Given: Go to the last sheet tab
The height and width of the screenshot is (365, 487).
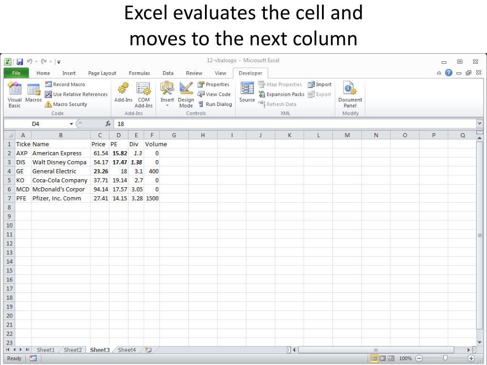Looking at the screenshot, I should [27, 350].
